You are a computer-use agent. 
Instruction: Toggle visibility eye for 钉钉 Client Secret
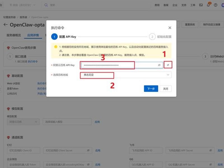point(88,150)
